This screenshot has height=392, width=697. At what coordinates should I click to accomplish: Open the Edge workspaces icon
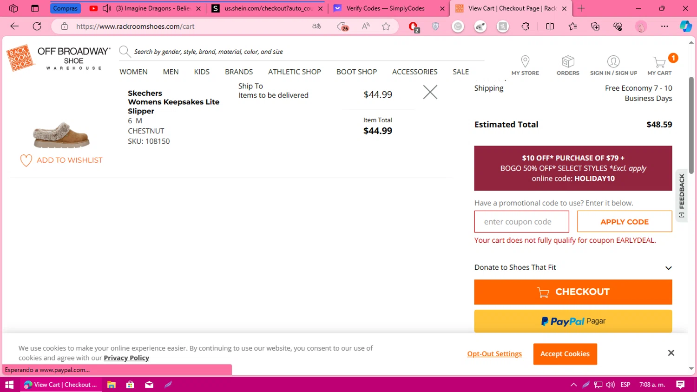[13, 8]
